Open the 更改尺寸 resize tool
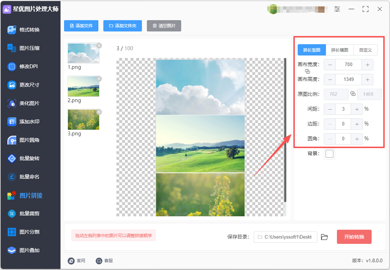Viewport: 390px width, 270px height. [x=24, y=85]
